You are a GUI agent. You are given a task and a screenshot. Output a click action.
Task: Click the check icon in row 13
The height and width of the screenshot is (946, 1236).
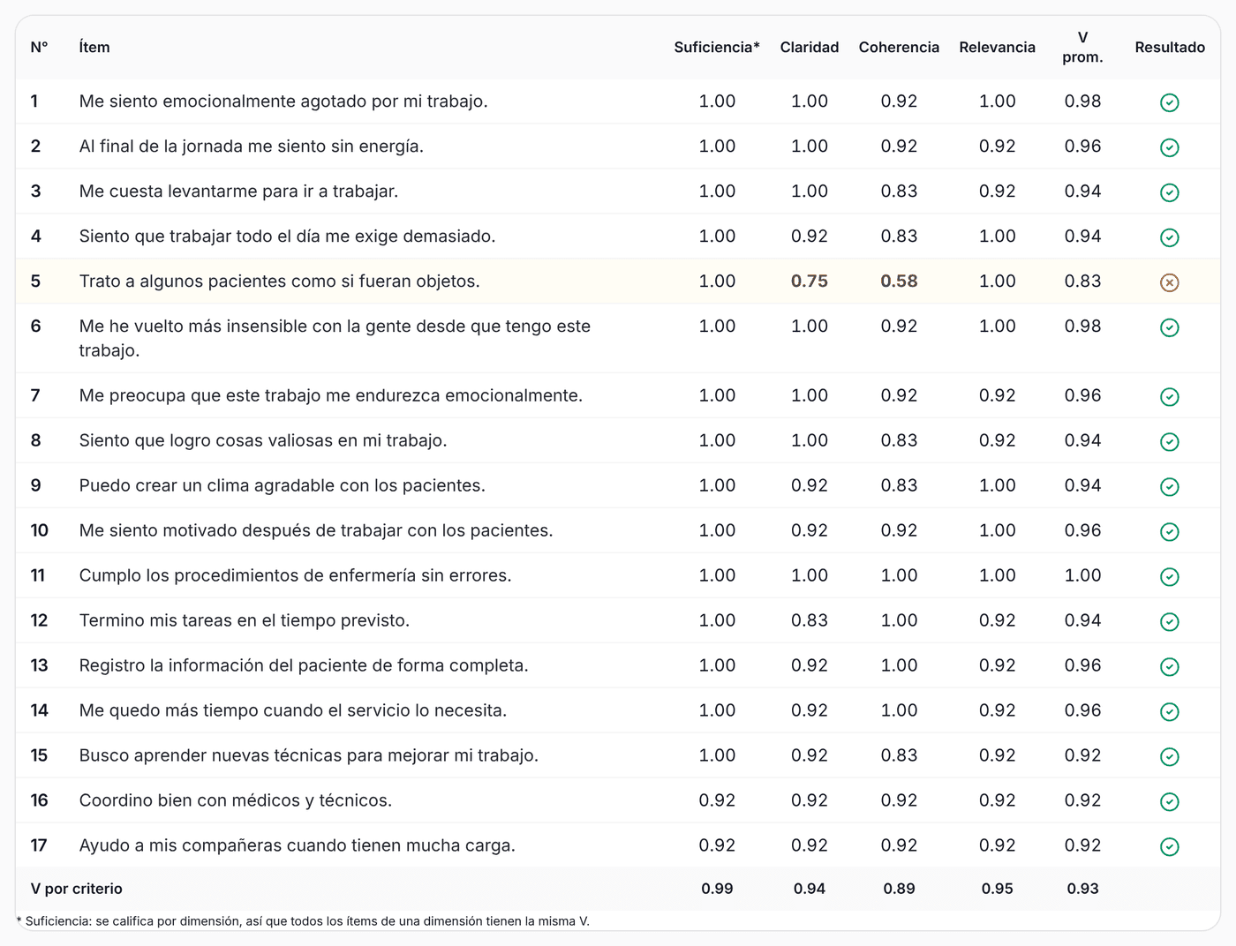click(x=1169, y=666)
